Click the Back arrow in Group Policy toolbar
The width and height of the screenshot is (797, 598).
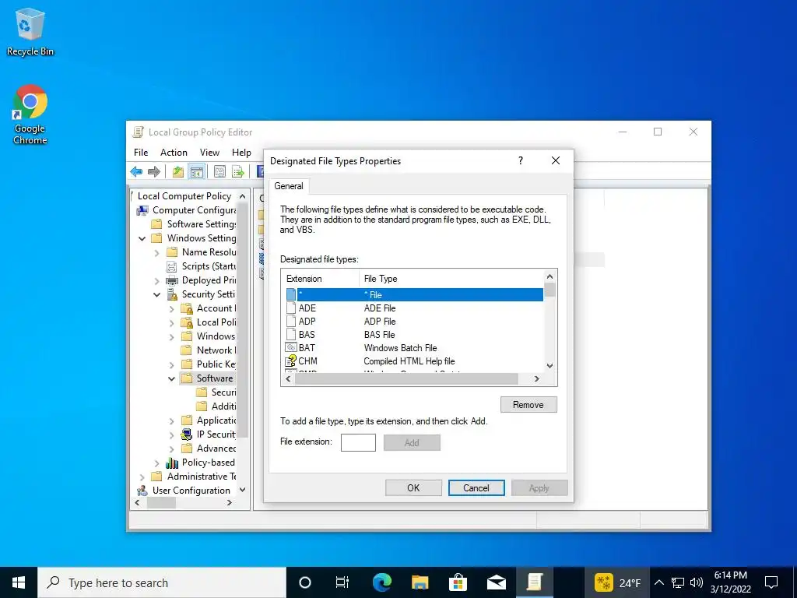136,172
